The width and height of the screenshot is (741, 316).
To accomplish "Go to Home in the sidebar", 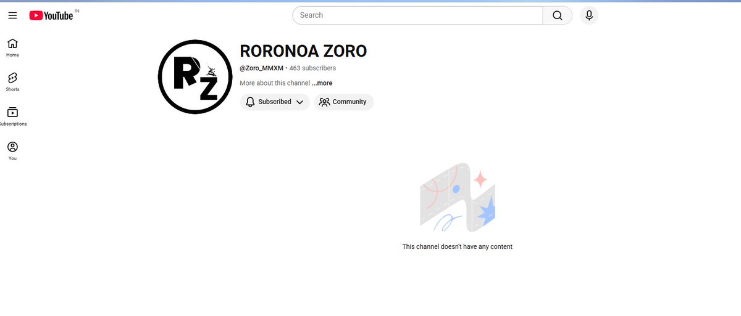I will pyautogui.click(x=12, y=47).
